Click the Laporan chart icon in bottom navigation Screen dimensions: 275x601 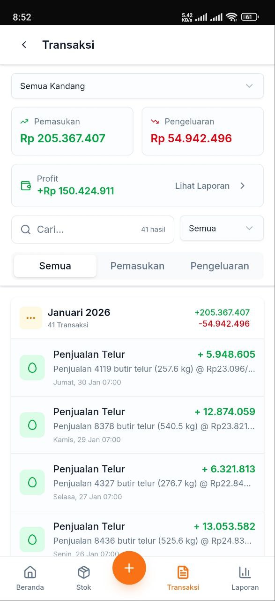pyautogui.click(x=245, y=572)
